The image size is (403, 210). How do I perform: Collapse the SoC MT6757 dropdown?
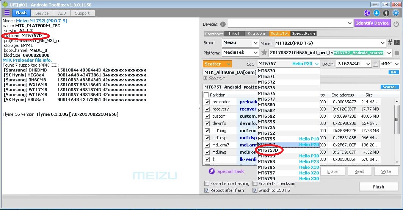[289, 64]
